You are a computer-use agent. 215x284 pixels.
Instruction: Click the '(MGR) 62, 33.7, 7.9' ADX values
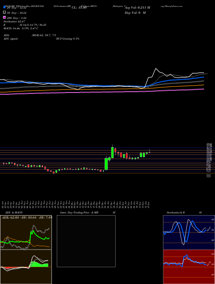(44, 35)
